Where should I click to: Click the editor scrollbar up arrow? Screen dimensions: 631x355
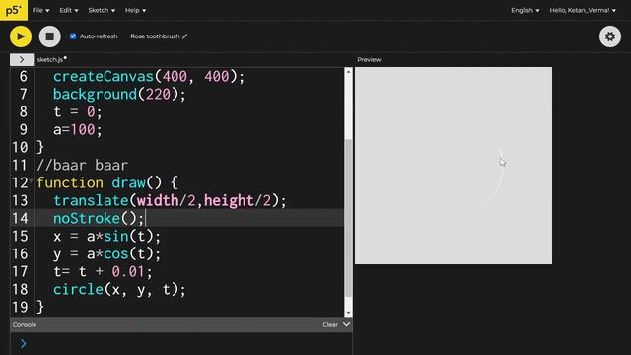(348, 71)
